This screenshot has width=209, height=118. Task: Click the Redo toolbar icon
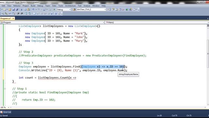tap(39, 10)
